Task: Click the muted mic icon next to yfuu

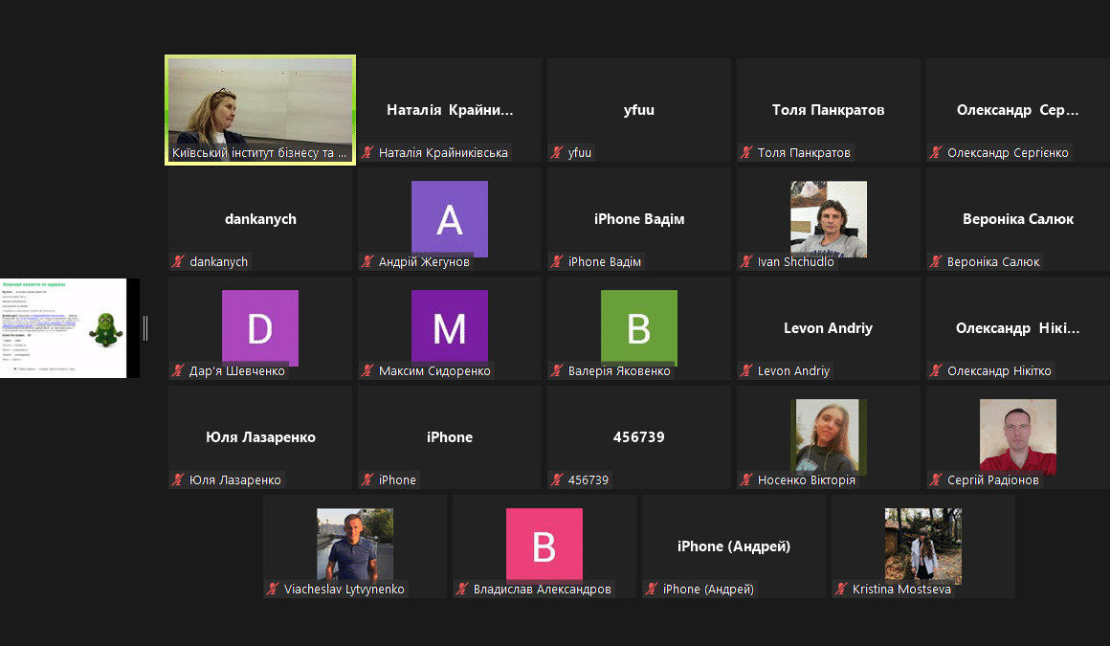Action: pyautogui.click(x=557, y=153)
